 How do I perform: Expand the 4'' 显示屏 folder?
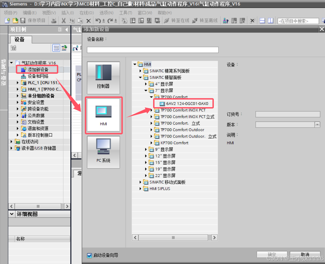coord(146,84)
